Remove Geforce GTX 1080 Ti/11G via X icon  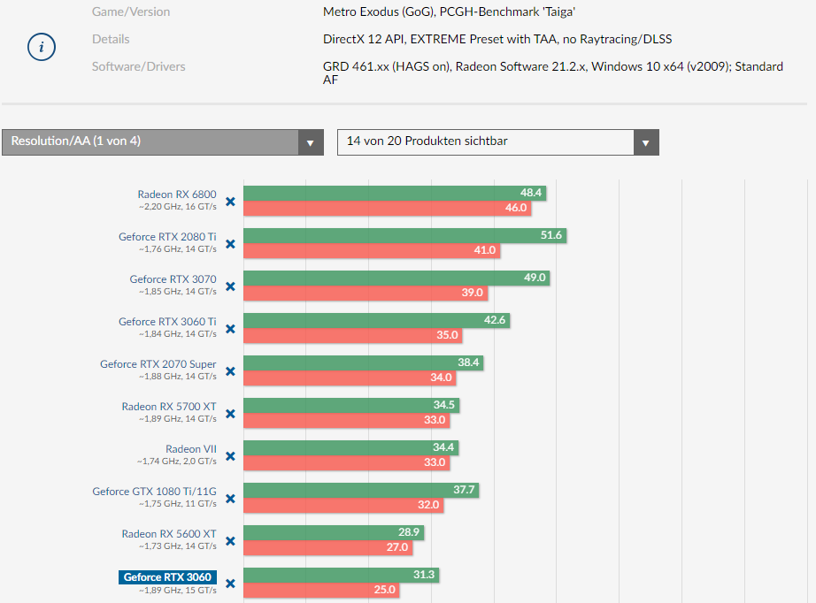[230, 499]
